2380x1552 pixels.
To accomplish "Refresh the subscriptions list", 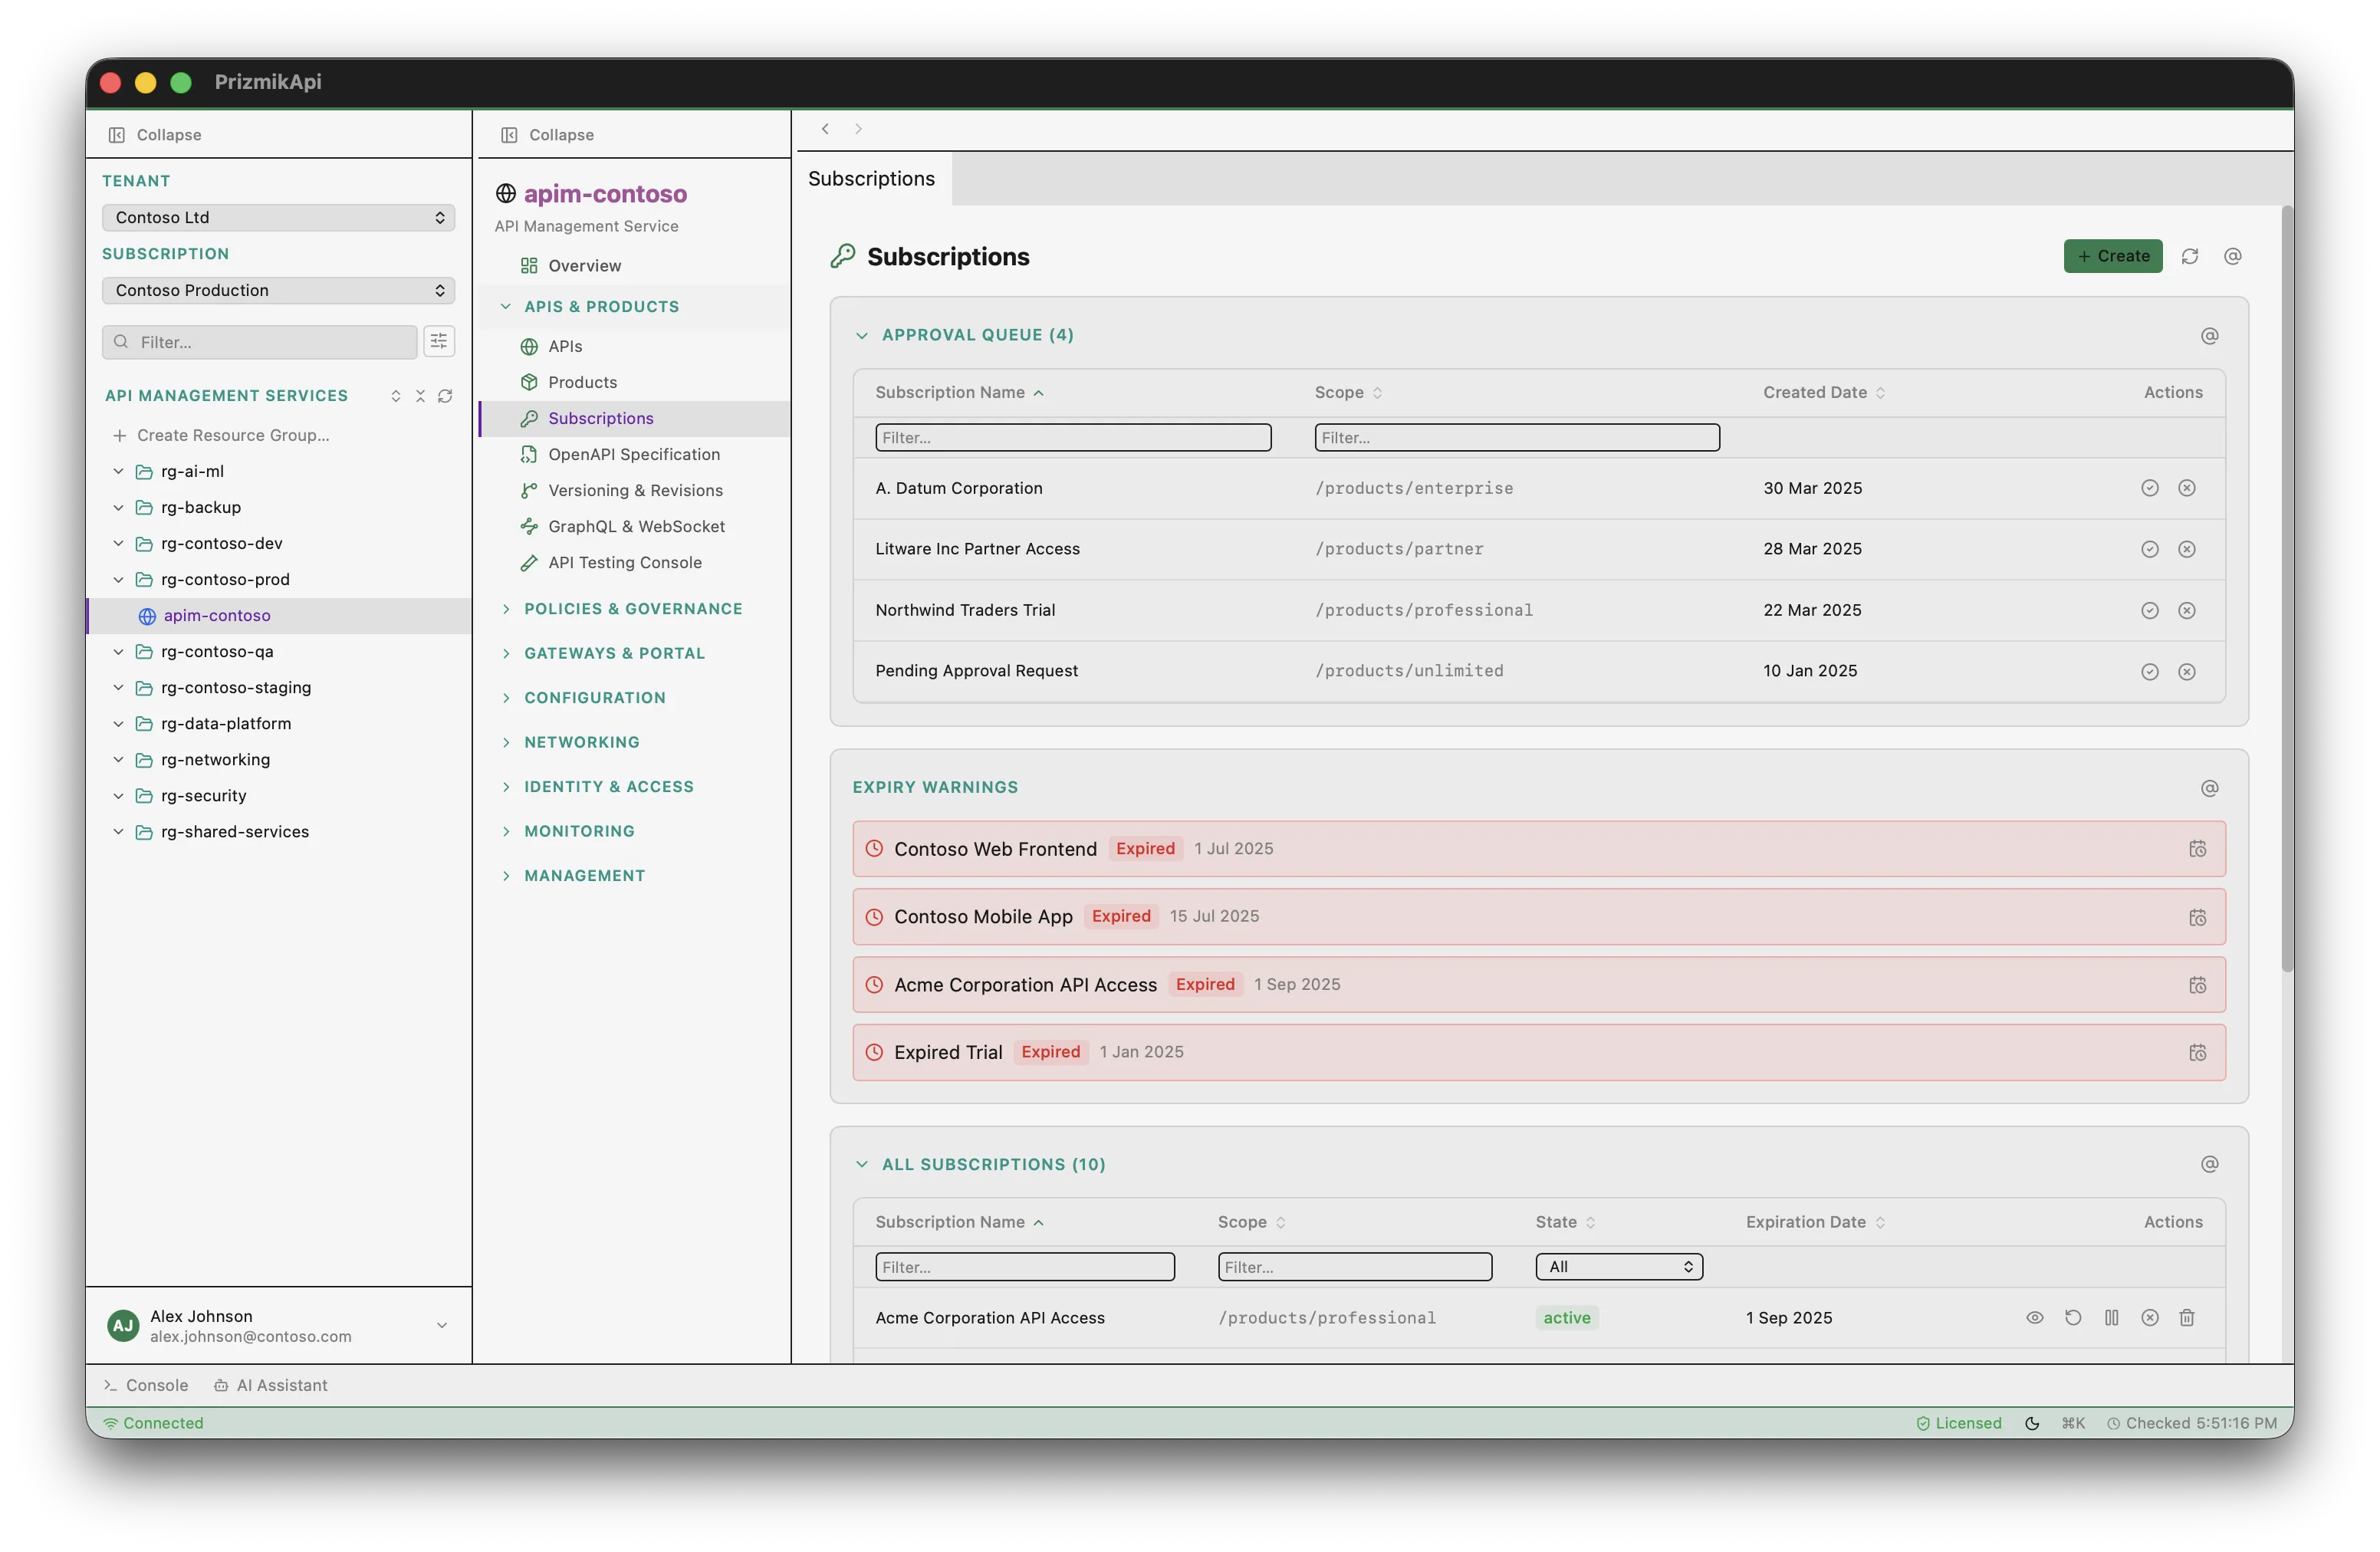I will pyautogui.click(x=2190, y=256).
